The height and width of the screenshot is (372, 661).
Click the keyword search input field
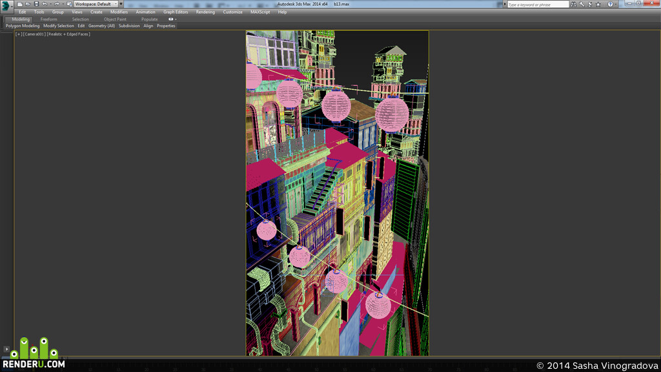[538, 5]
